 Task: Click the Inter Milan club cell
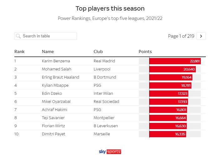pos(103,94)
